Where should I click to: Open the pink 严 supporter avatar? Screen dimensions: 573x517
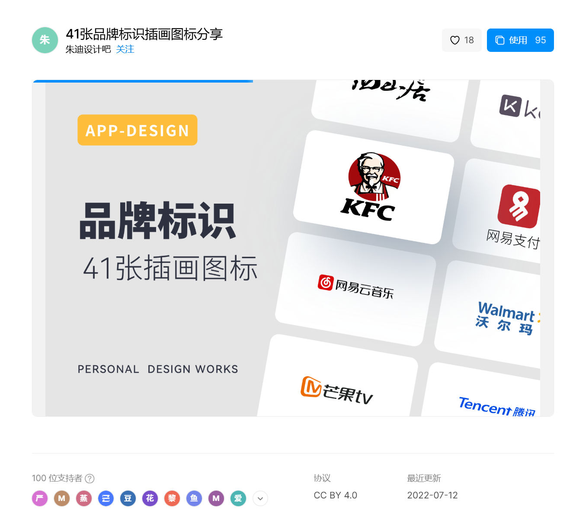click(x=40, y=498)
